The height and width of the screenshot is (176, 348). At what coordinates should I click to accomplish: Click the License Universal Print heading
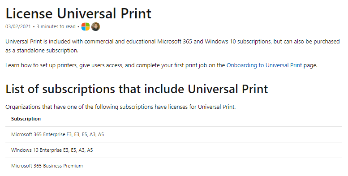click(78, 13)
